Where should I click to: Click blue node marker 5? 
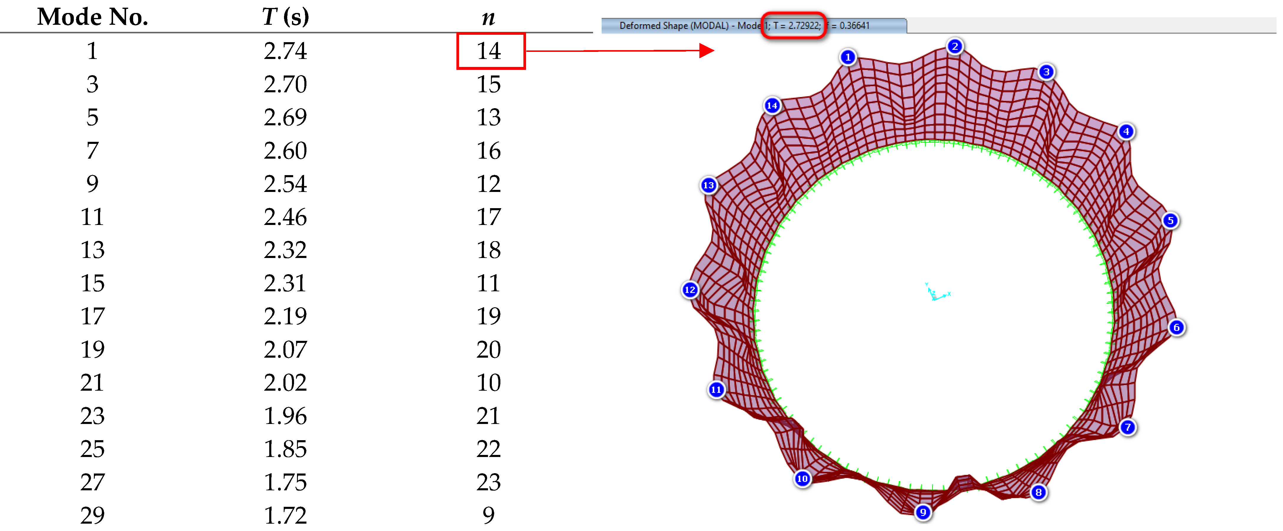pos(1171,220)
